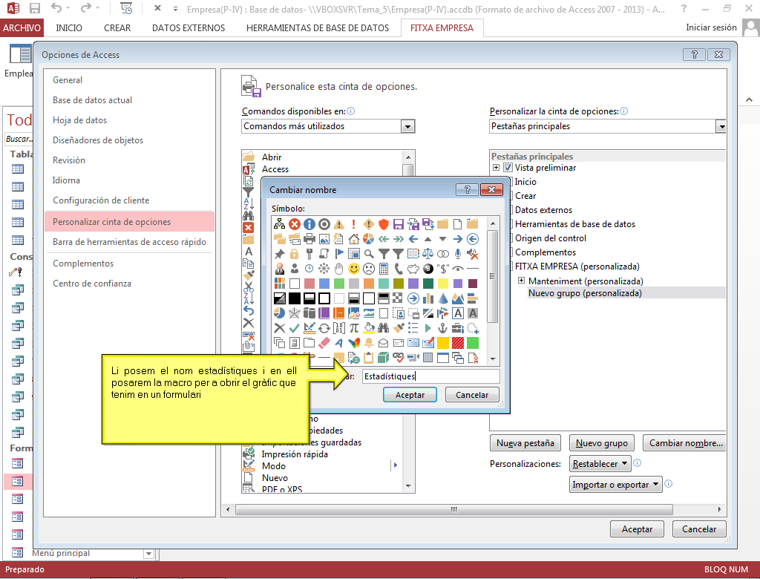Choose the colored pie chart symbol in the second row

[368, 238]
